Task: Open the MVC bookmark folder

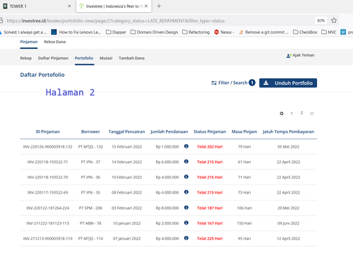Action: tap(329, 32)
